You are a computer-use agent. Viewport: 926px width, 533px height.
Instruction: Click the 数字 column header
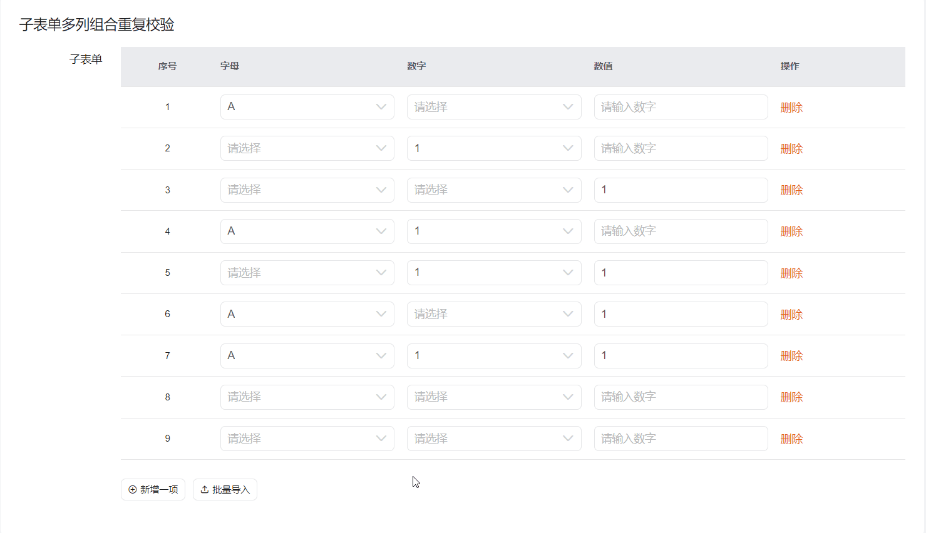coord(416,66)
